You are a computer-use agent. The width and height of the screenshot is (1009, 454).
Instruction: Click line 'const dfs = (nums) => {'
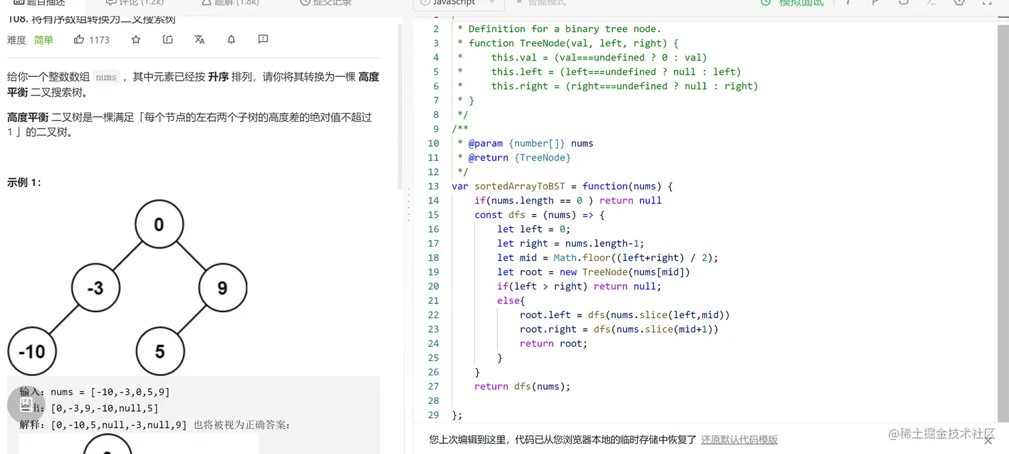[539, 215]
